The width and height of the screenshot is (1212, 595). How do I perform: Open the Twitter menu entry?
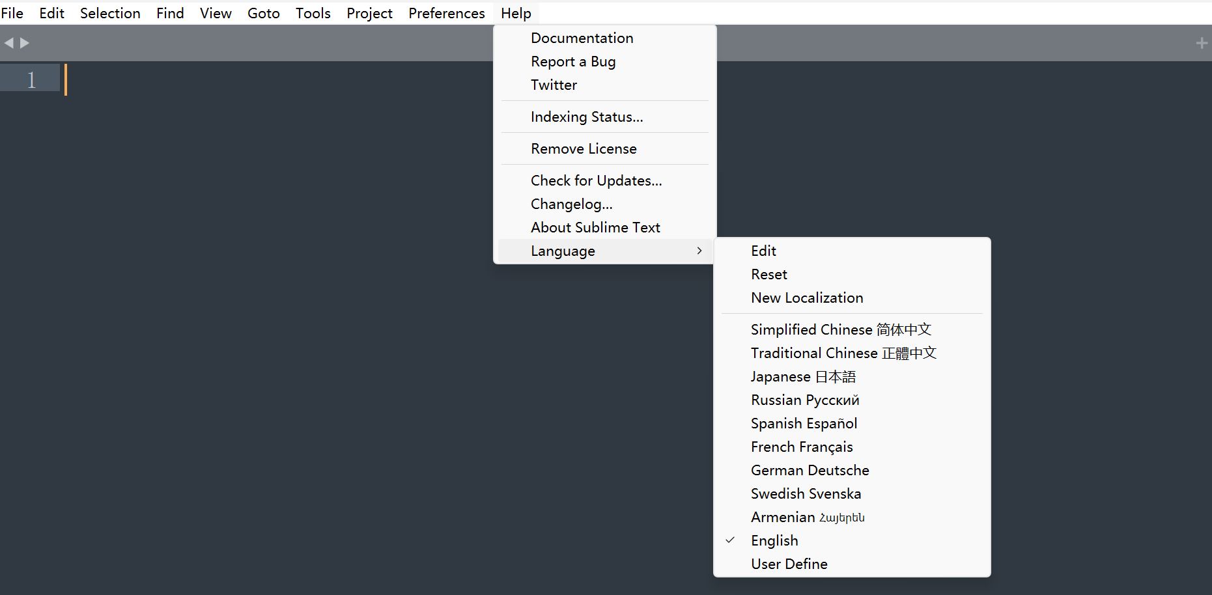(605, 85)
